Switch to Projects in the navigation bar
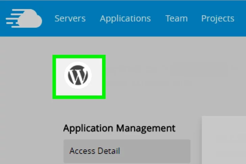246x164 pixels. (218, 18)
